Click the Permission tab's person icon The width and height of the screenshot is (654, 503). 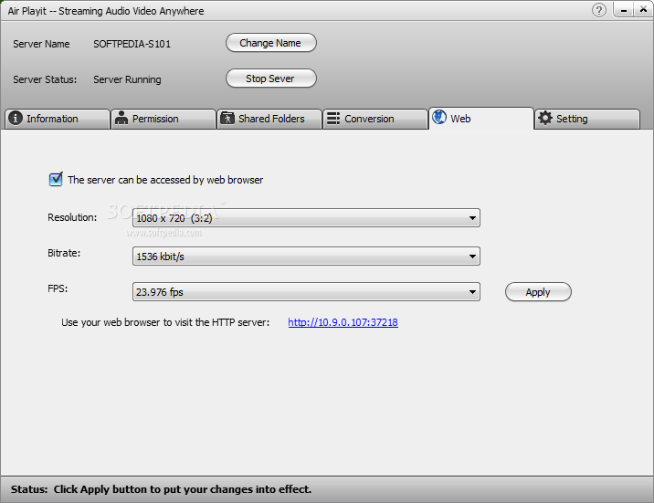121,119
